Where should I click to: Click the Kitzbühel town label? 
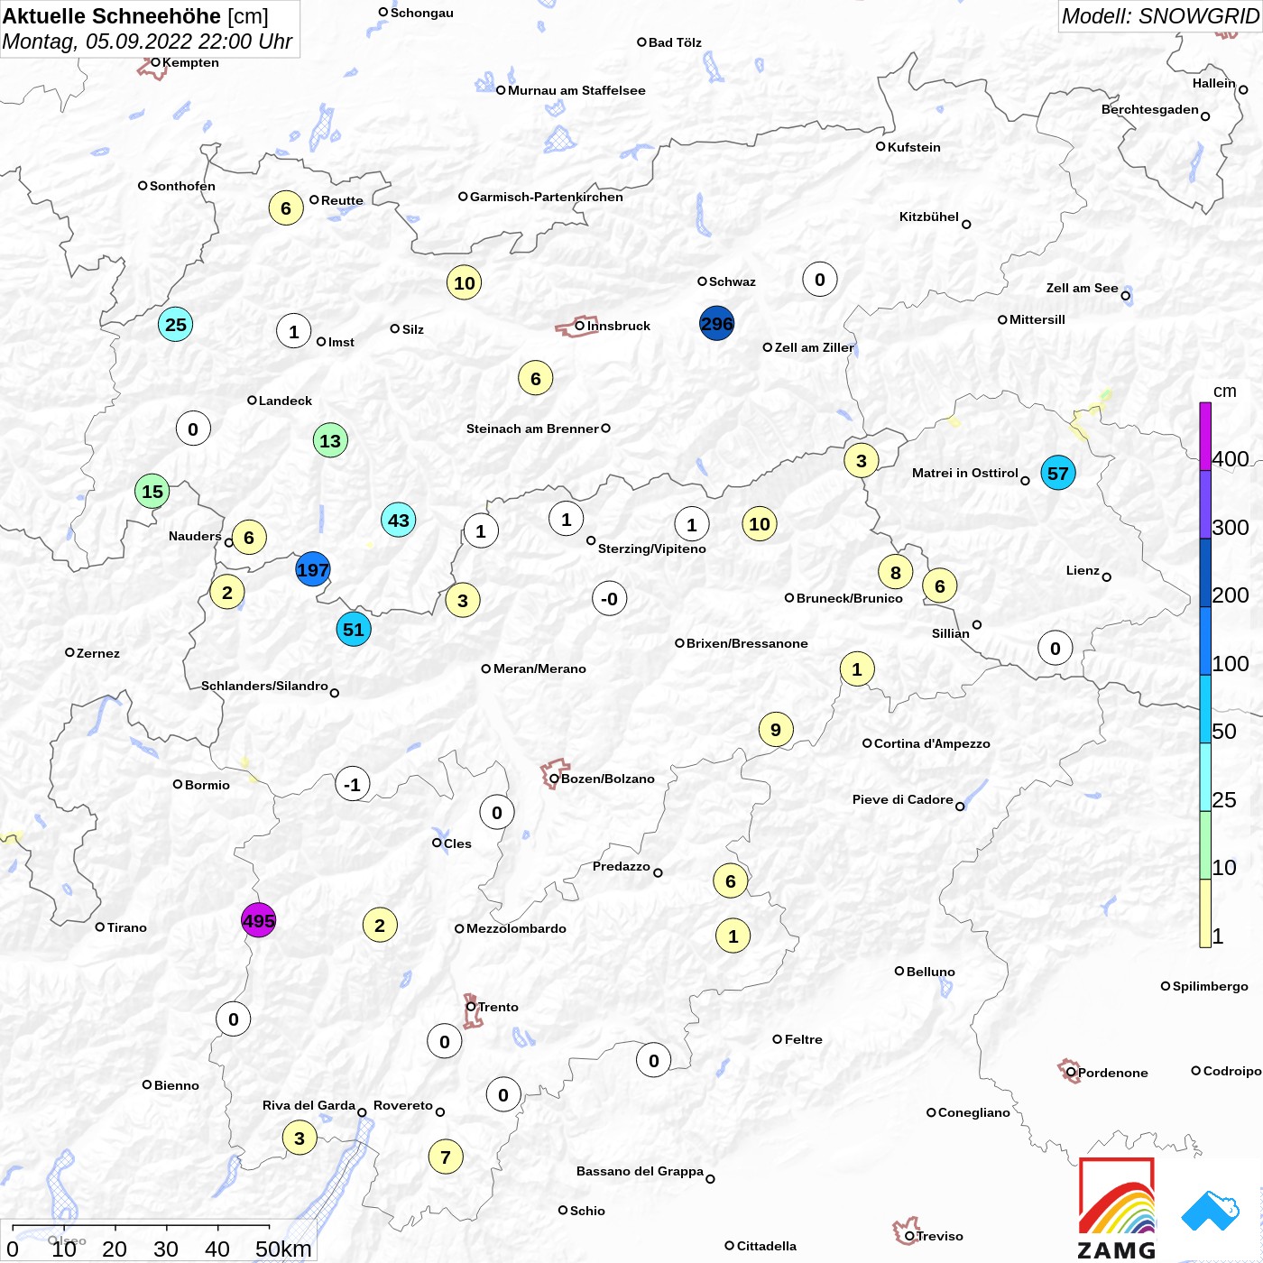click(929, 217)
